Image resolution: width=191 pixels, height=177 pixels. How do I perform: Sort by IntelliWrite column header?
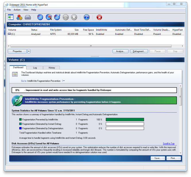(x=104, y=30)
